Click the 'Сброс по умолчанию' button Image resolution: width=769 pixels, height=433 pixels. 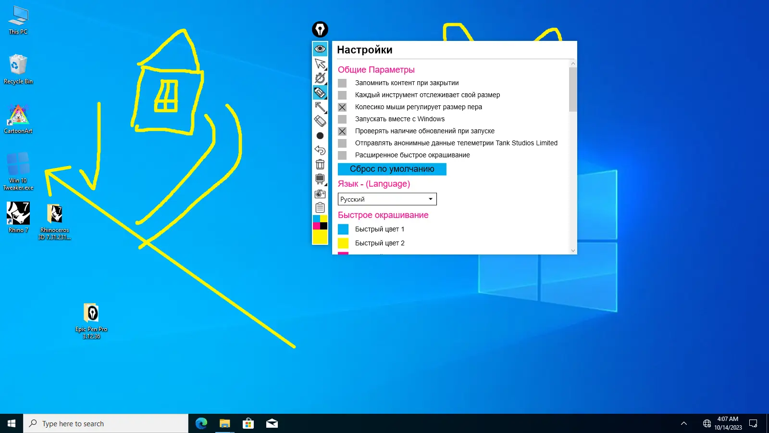[392, 169]
